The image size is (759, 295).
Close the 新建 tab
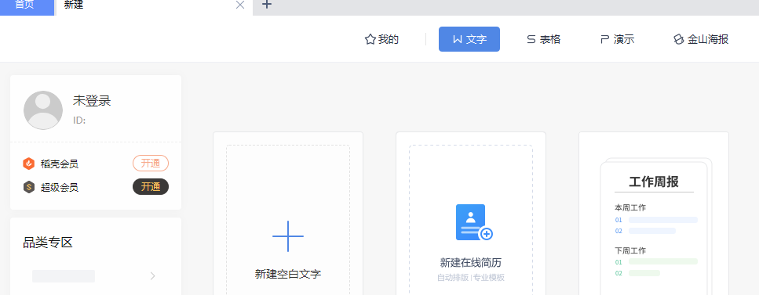tap(240, 5)
